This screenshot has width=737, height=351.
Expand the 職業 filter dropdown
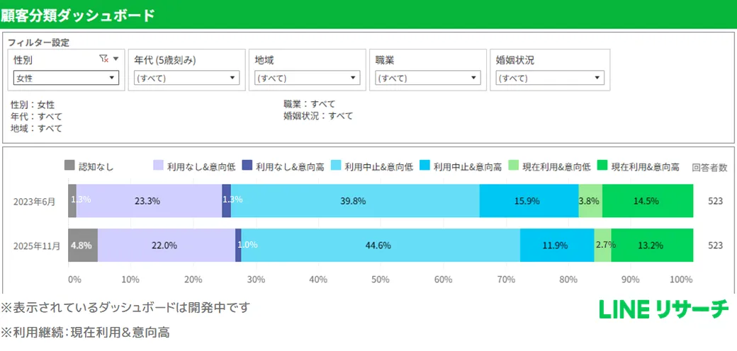(427, 78)
